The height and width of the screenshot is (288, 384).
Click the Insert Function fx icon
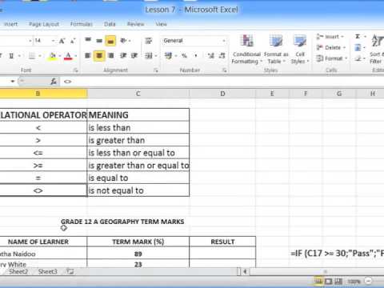(x=54, y=82)
